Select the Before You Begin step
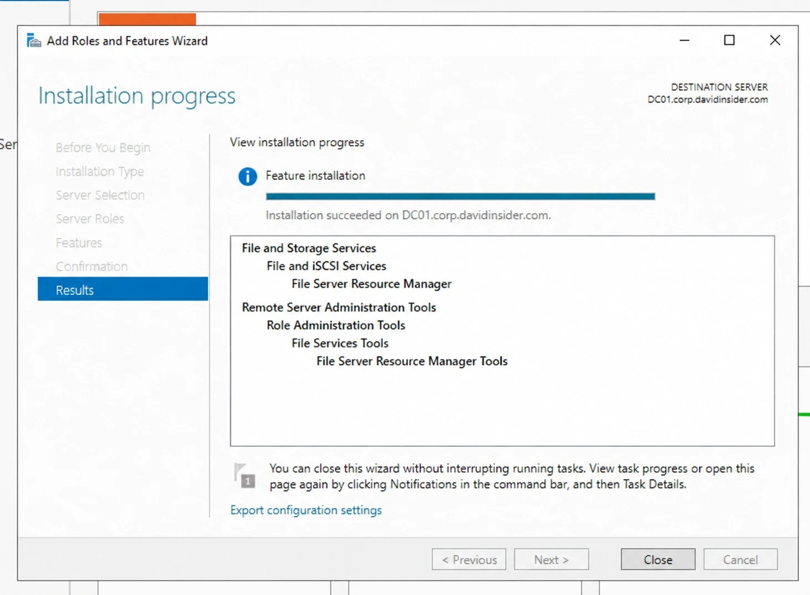 (103, 148)
